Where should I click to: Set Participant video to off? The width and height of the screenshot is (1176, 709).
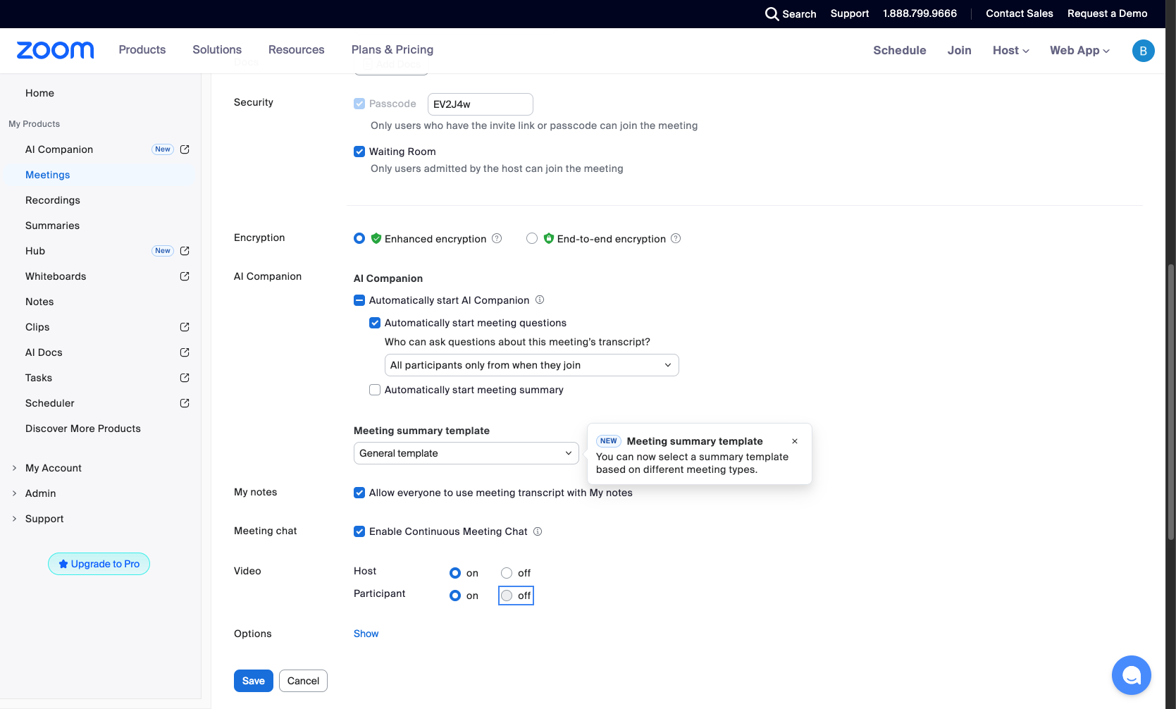[x=507, y=596]
